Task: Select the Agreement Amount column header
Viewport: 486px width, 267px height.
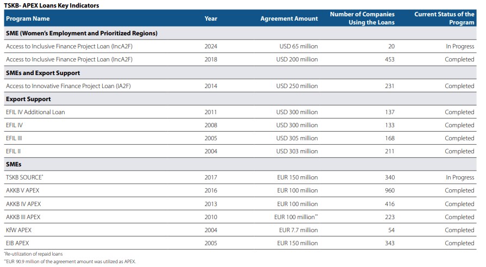Action: 289,18
